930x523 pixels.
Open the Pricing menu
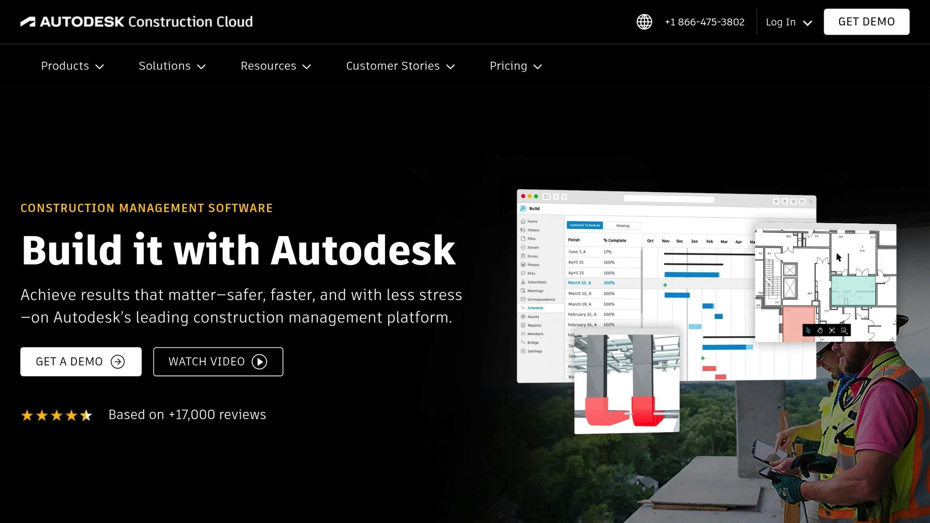(516, 66)
